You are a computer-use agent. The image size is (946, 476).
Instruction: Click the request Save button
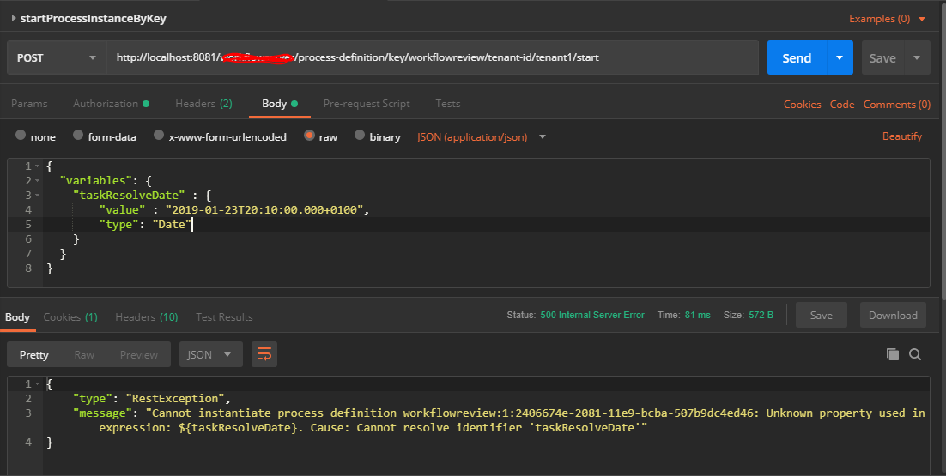tap(882, 57)
